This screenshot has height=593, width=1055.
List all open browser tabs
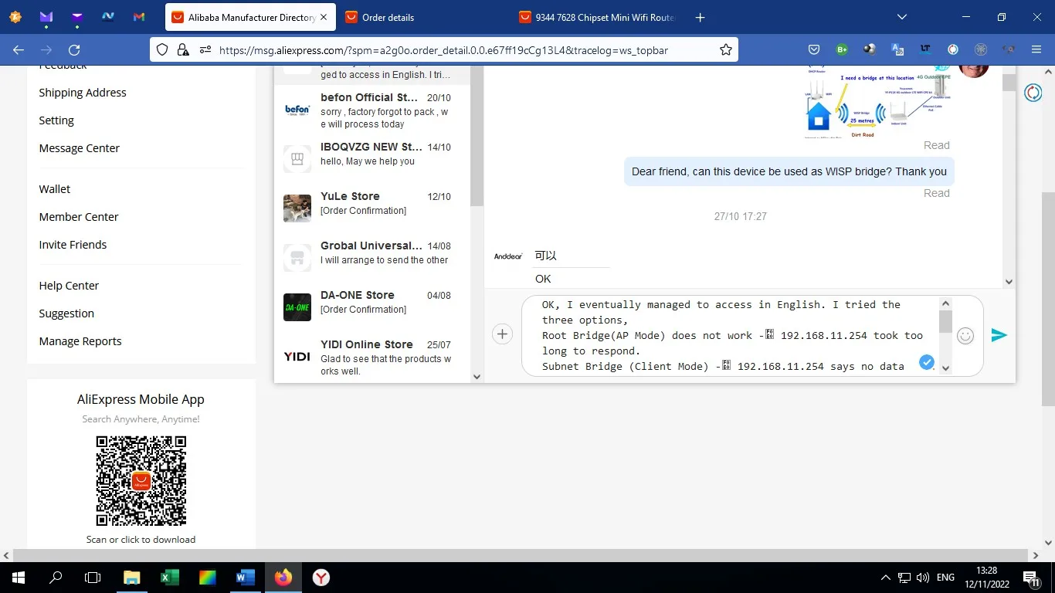point(902,17)
